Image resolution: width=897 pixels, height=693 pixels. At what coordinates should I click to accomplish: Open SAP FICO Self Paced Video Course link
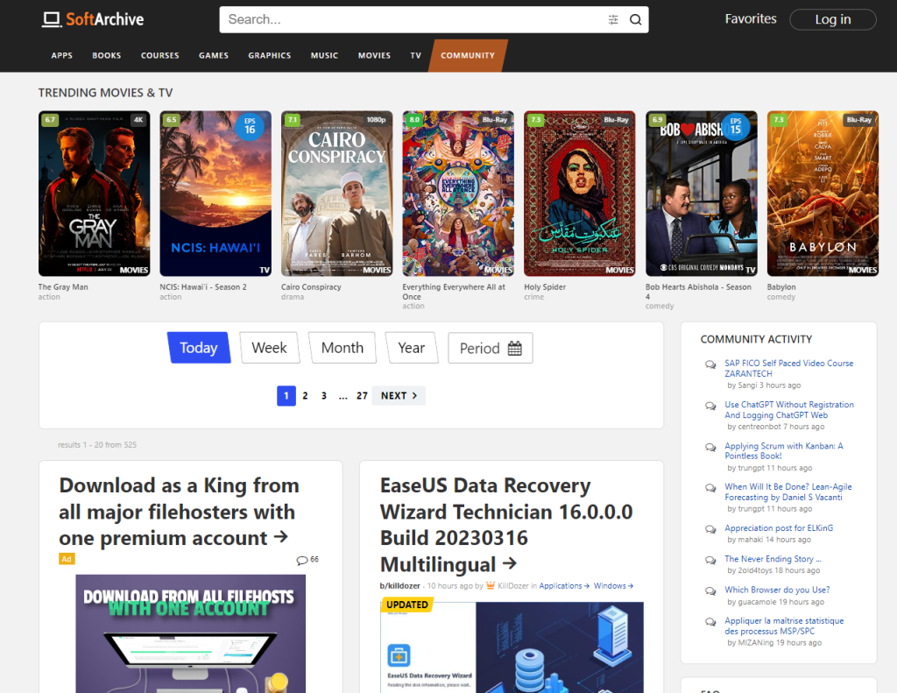coord(789,368)
